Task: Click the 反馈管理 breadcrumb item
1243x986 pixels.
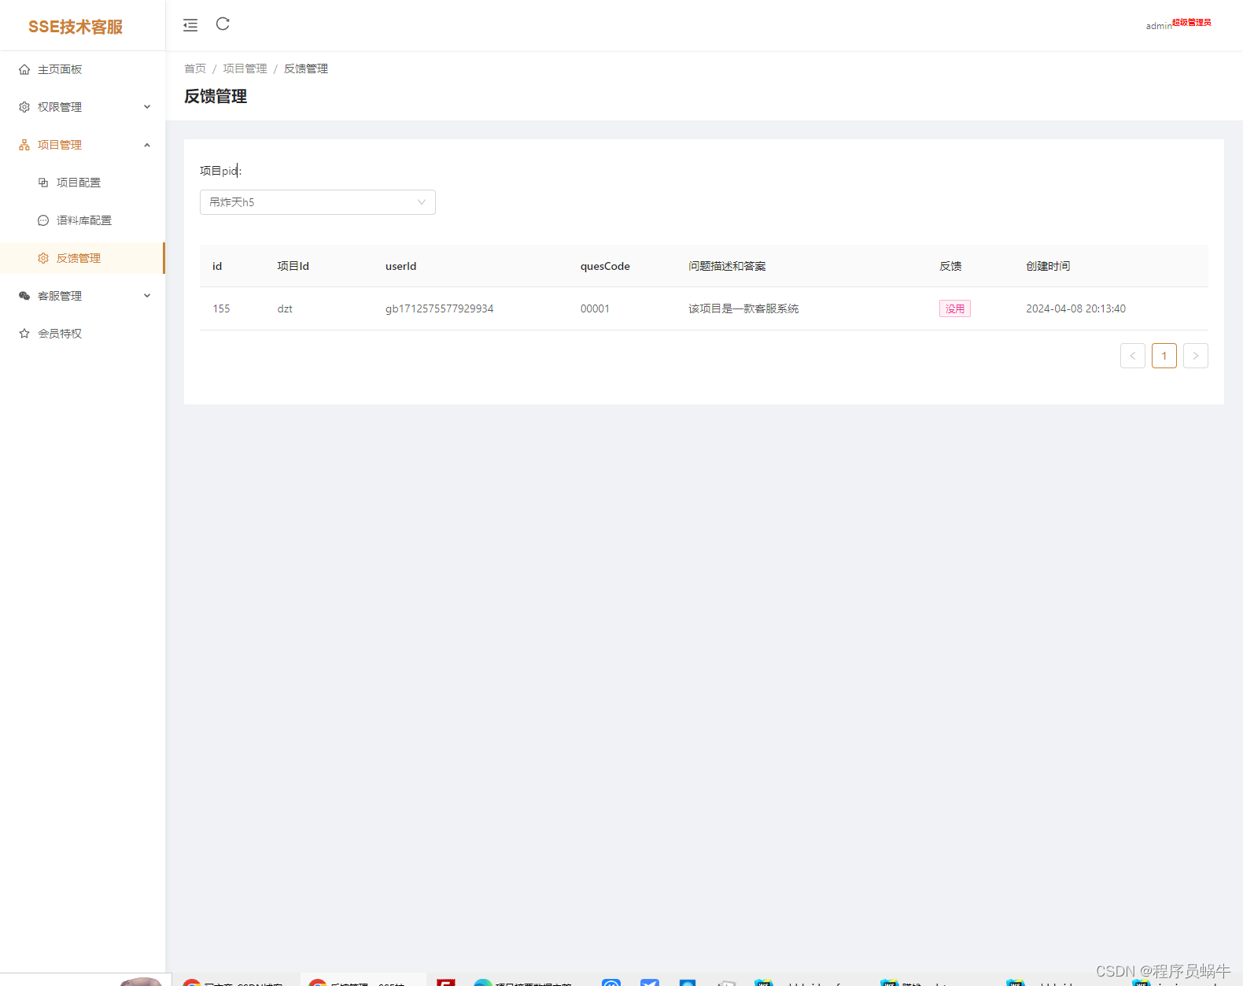Action: pos(306,68)
